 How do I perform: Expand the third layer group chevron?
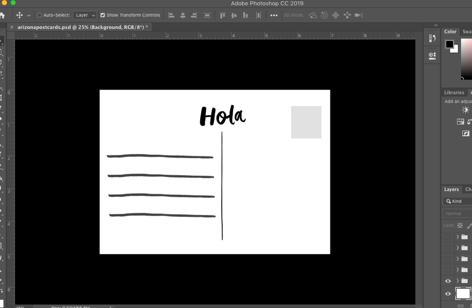click(x=457, y=258)
